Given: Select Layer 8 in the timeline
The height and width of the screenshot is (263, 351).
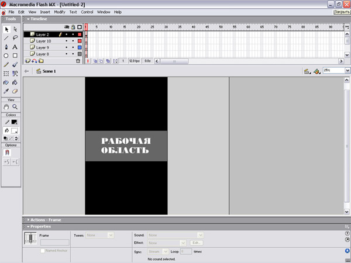Looking at the screenshot, I should [43, 54].
